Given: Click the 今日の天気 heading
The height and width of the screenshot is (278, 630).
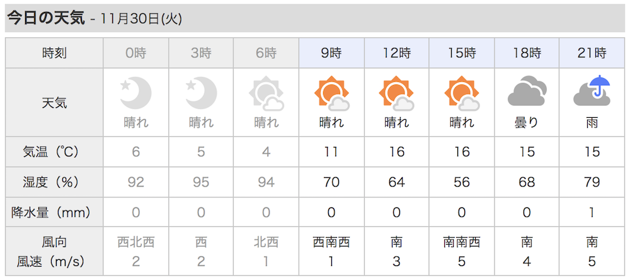Looking at the screenshot, I should [46, 20].
